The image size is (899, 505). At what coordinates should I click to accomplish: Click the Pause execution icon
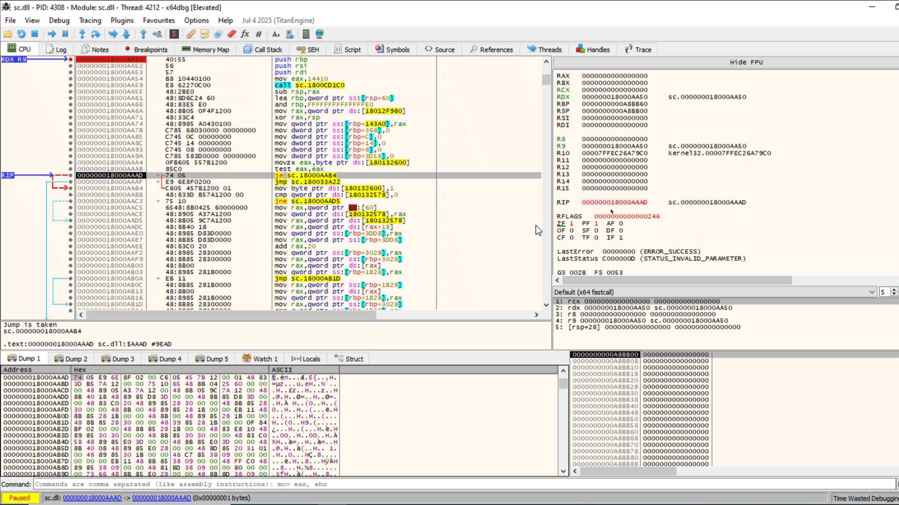point(65,34)
